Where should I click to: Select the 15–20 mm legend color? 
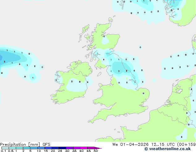48,148
